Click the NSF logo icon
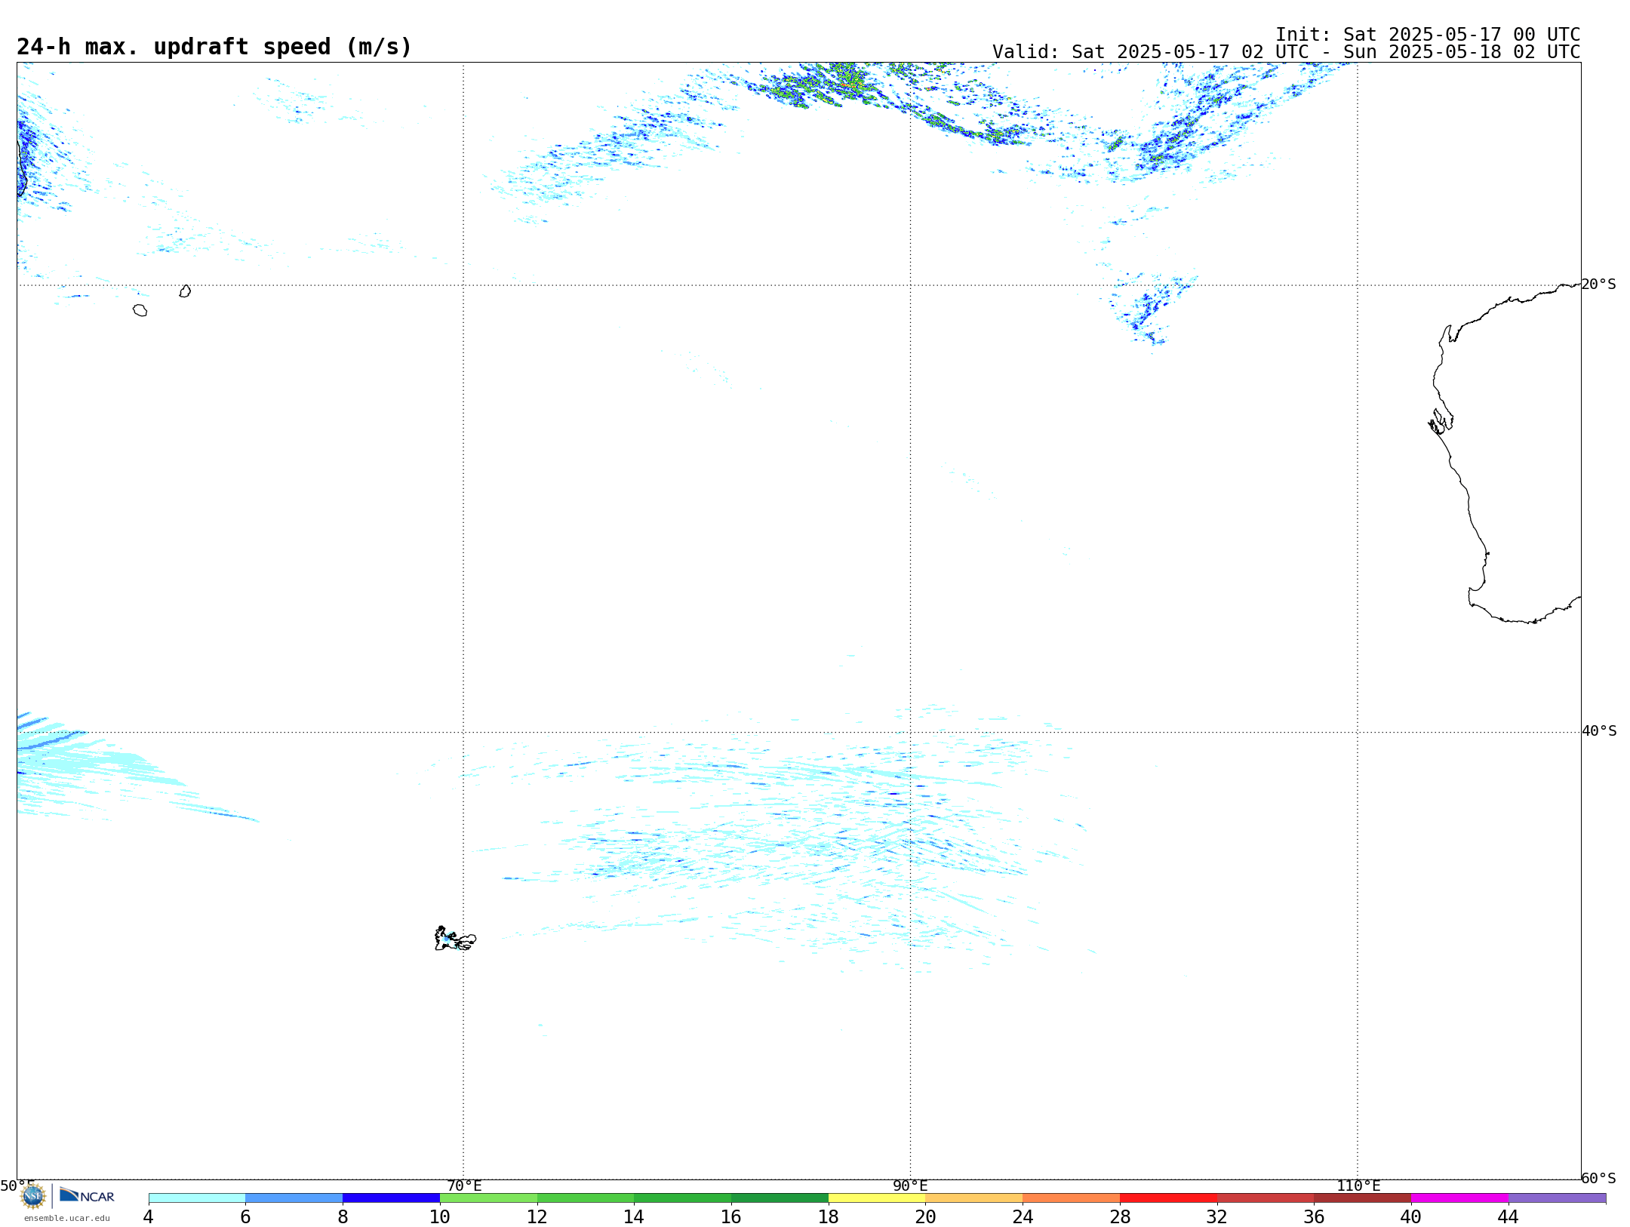 pyautogui.click(x=32, y=1196)
